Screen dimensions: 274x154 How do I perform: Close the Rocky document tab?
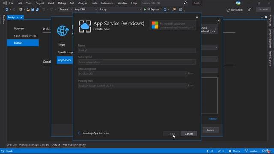tap(21, 17)
